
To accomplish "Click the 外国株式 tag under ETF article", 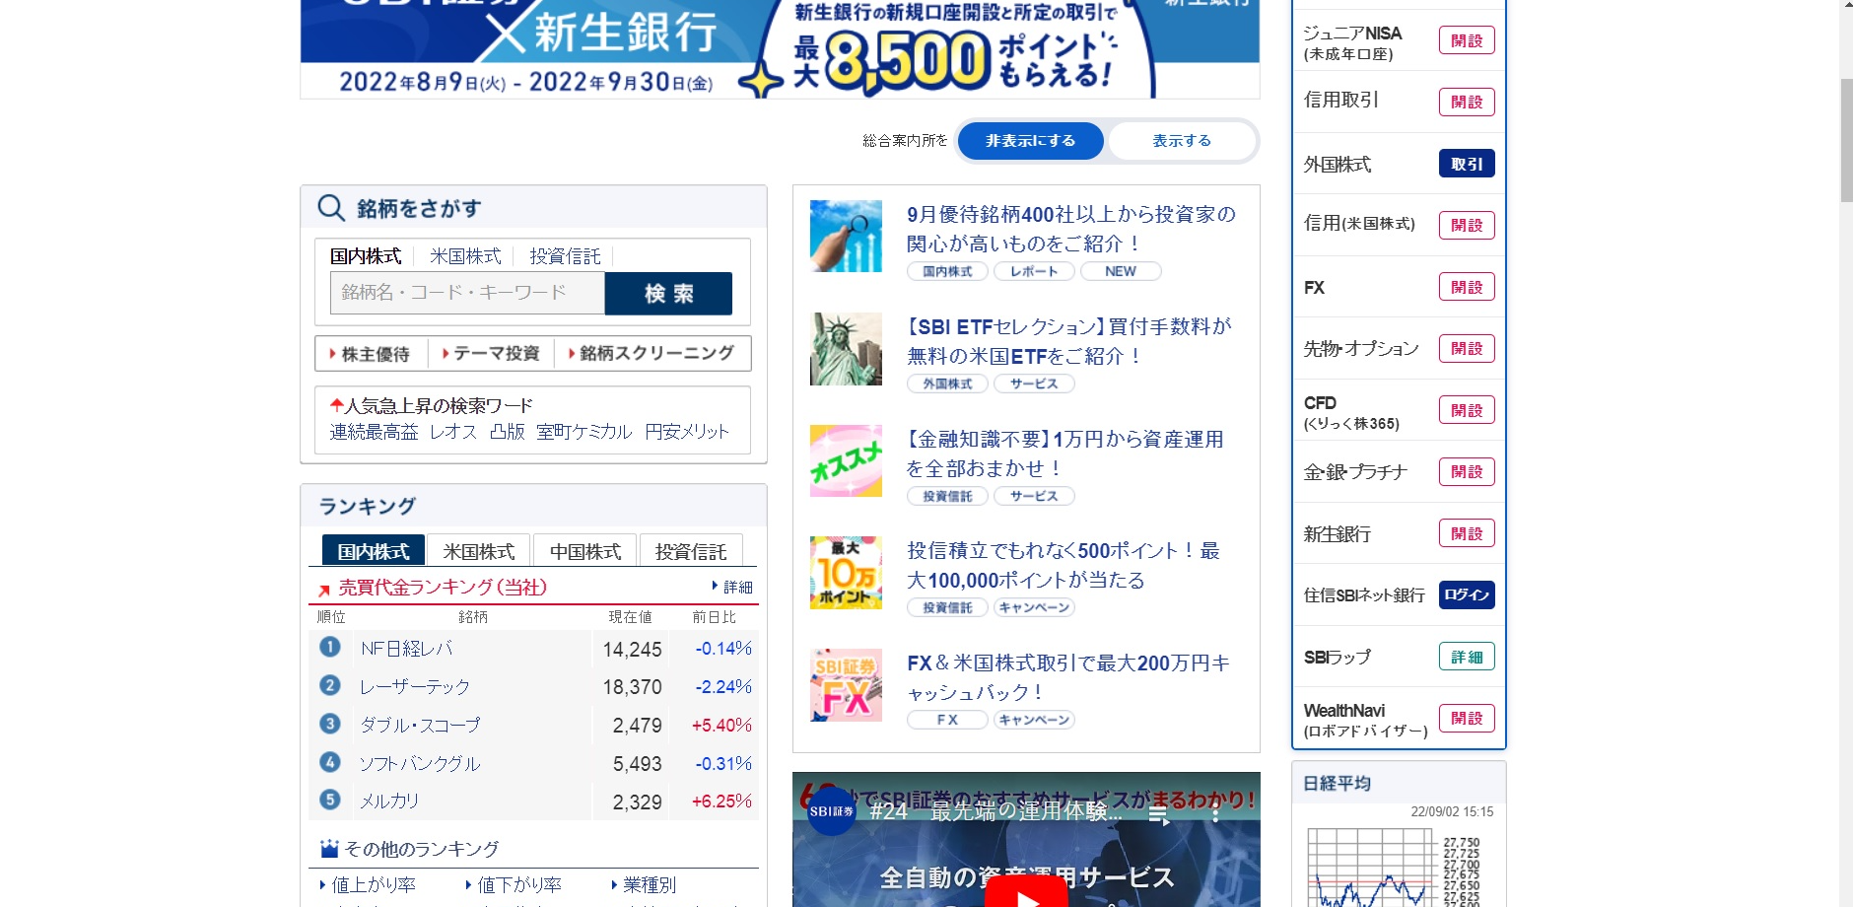I will click(x=947, y=384).
